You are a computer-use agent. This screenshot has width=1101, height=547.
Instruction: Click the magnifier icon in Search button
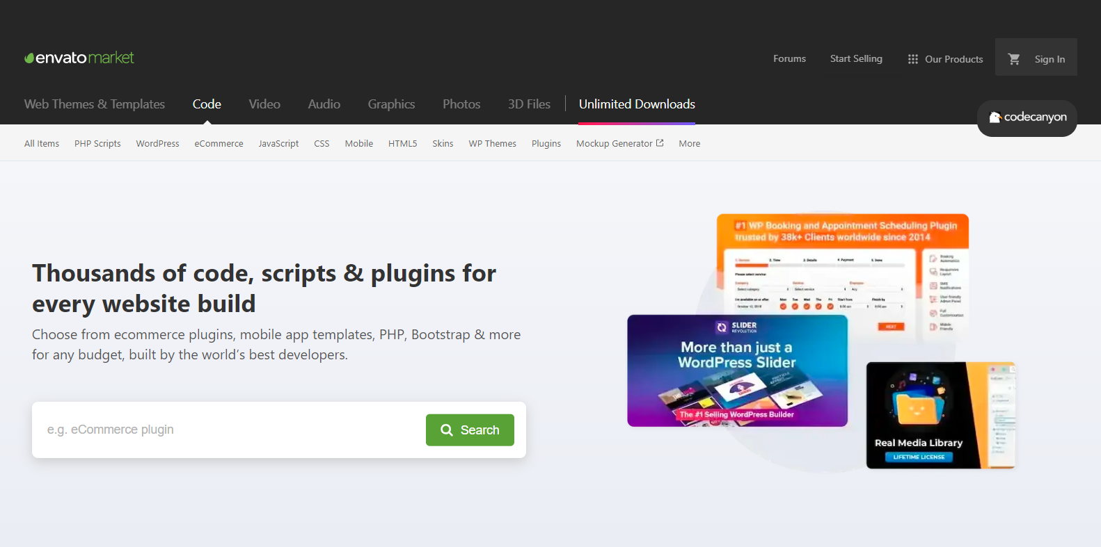click(447, 430)
